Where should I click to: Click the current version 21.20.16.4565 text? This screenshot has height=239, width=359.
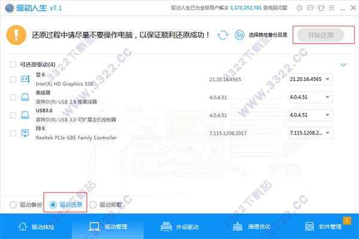point(225,79)
